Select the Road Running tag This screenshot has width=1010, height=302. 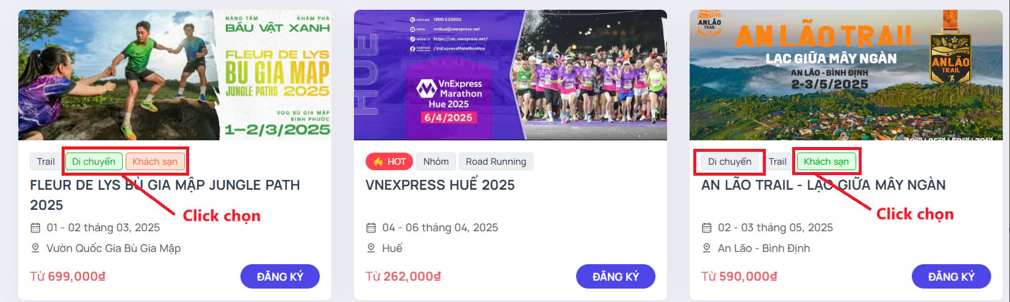[496, 162]
